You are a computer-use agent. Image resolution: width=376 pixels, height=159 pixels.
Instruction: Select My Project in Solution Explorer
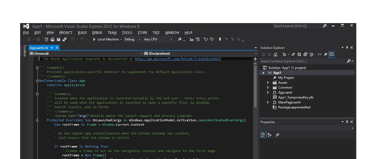(286, 78)
